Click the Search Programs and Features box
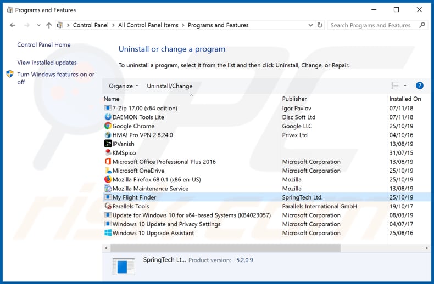This screenshot has height=284, width=434. [371, 25]
